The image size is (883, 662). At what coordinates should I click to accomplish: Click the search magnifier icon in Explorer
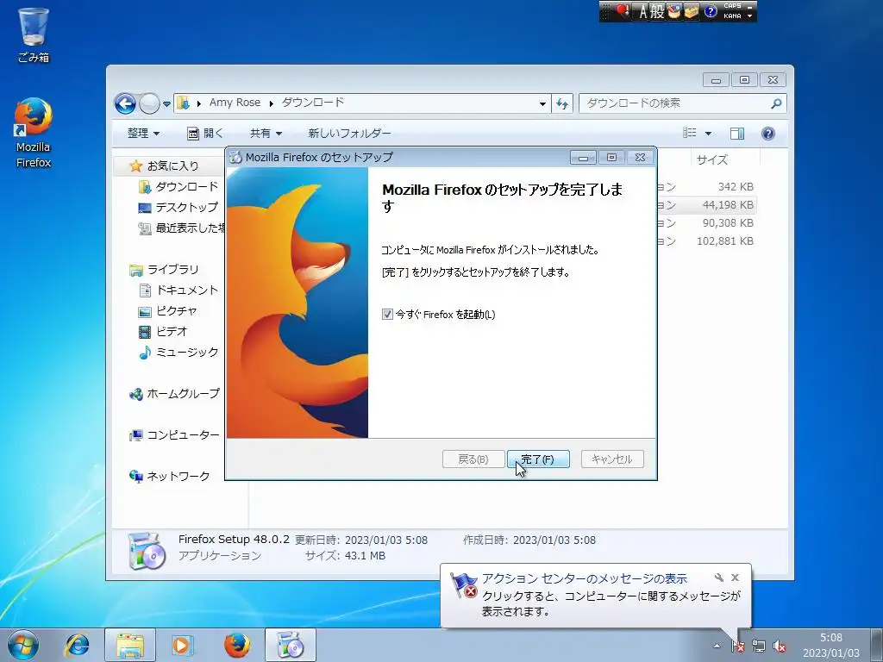pyautogui.click(x=776, y=103)
